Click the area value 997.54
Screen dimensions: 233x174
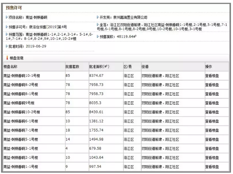click(95, 167)
